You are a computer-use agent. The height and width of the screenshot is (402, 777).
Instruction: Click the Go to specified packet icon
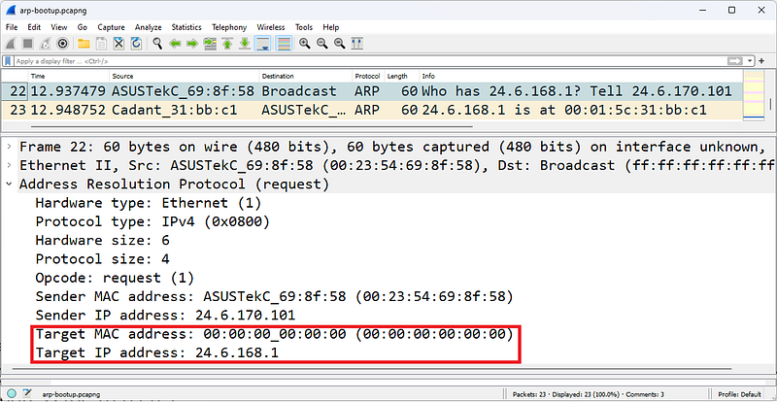[x=210, y=44]
